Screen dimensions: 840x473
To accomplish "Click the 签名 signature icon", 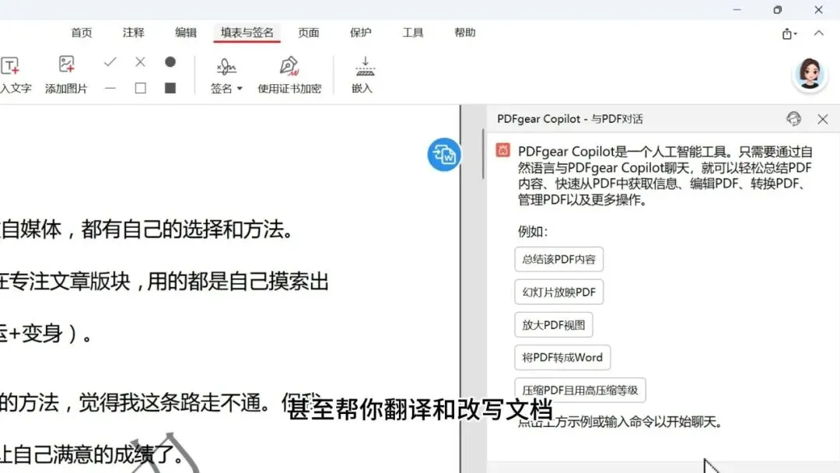I will coord(226,66).
